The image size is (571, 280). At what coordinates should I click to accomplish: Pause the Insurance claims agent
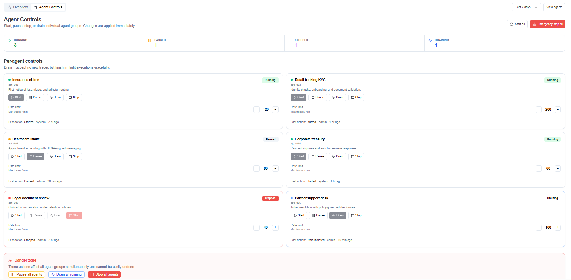pos(35,97)
